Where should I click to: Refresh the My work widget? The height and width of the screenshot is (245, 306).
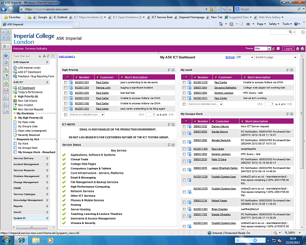point(287,70)
